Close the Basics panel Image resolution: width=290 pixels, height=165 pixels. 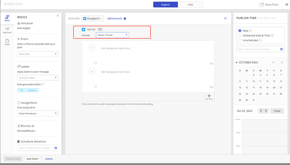pyautogui.click(x=58, y=16)
